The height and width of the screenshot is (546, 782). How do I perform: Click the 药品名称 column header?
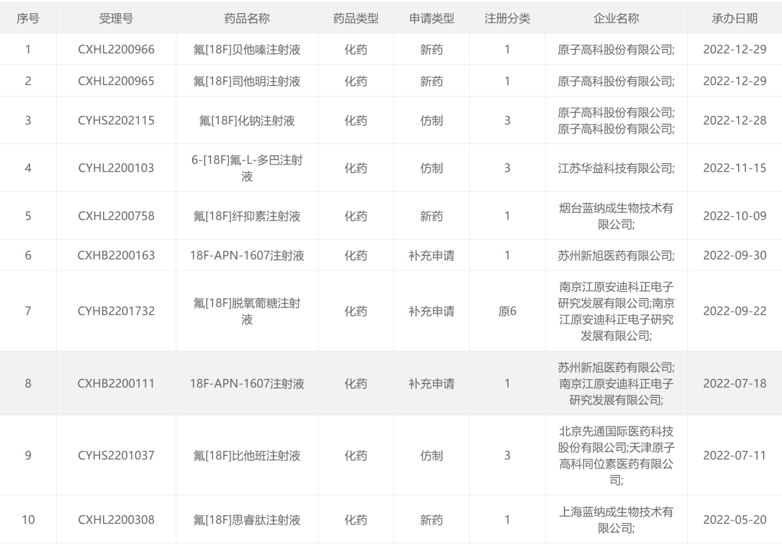247,19
